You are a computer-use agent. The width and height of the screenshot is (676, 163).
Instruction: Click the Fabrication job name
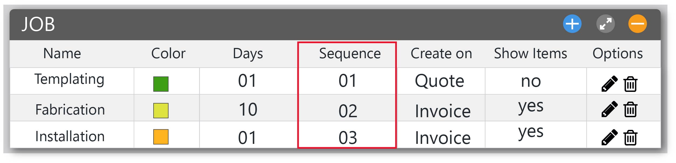coord(70,110)
